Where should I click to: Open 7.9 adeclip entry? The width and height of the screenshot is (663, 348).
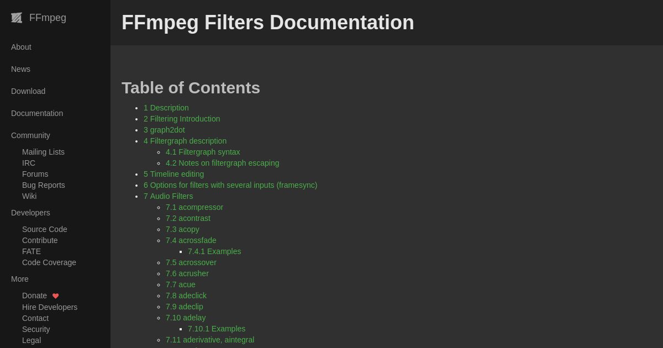(x=185, y=307)
